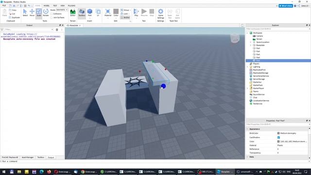Open the Play mode dropdown arrow
Image resolution: width=311 pixels, height=175 pixels.
point(136,18)
